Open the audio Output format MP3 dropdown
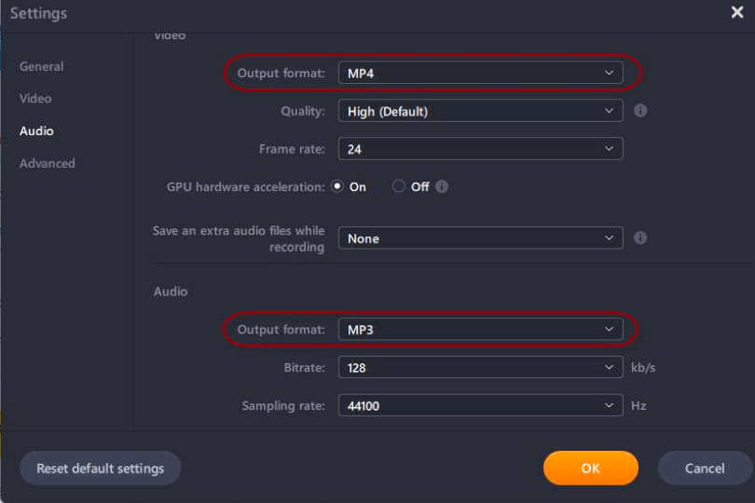The height and width of the screenshot is (503, 755). (480, 330)
